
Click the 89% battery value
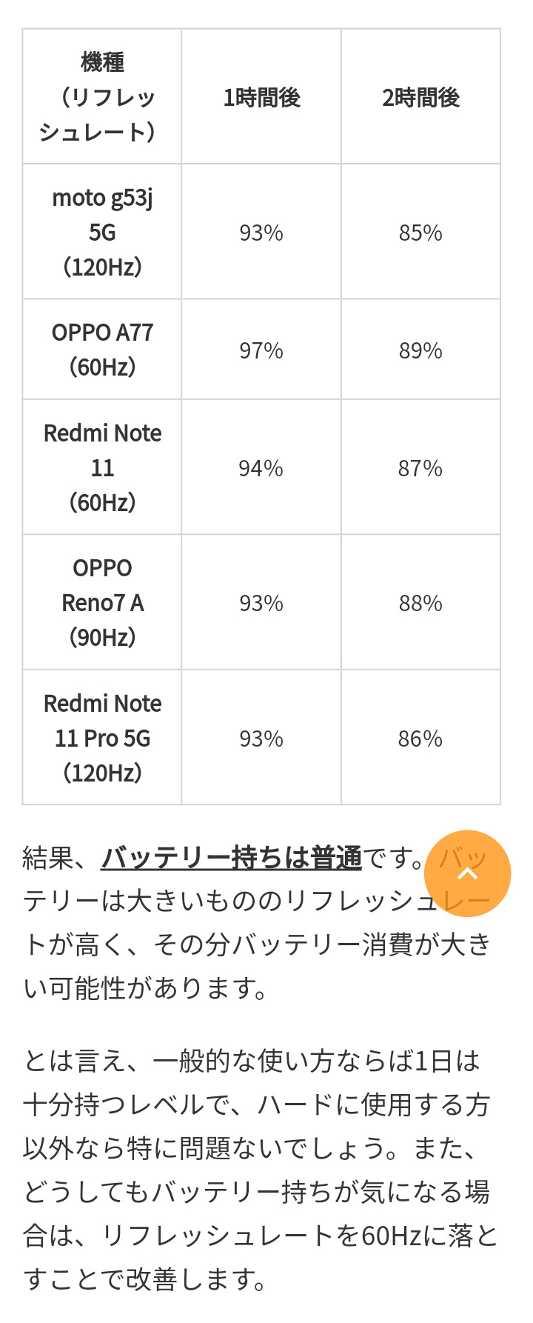[x=420, y=350]
